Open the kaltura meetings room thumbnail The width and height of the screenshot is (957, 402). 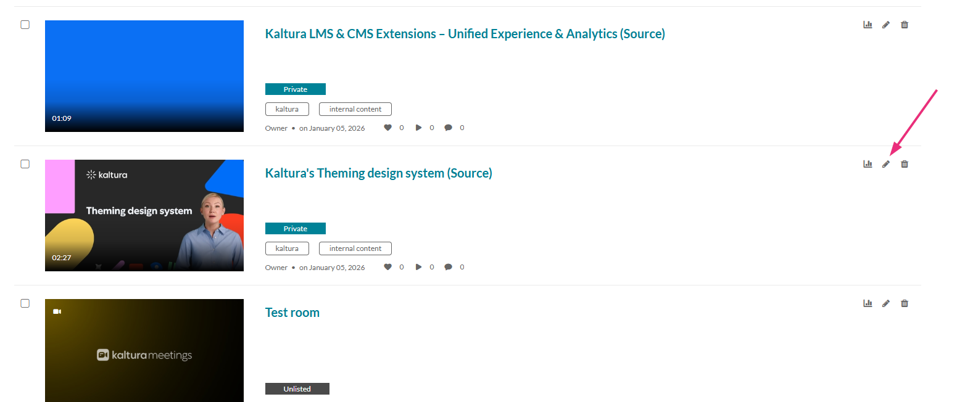click(x=144, y=350)
